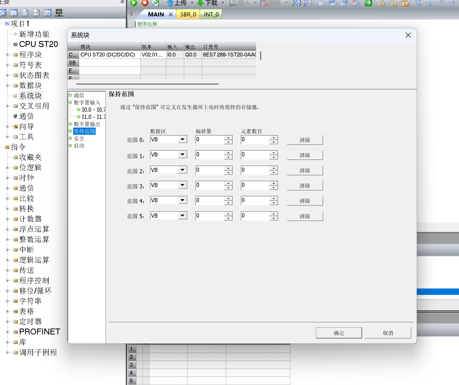
Task: Click the module table horizontal scrollbar
Action: 147,84
